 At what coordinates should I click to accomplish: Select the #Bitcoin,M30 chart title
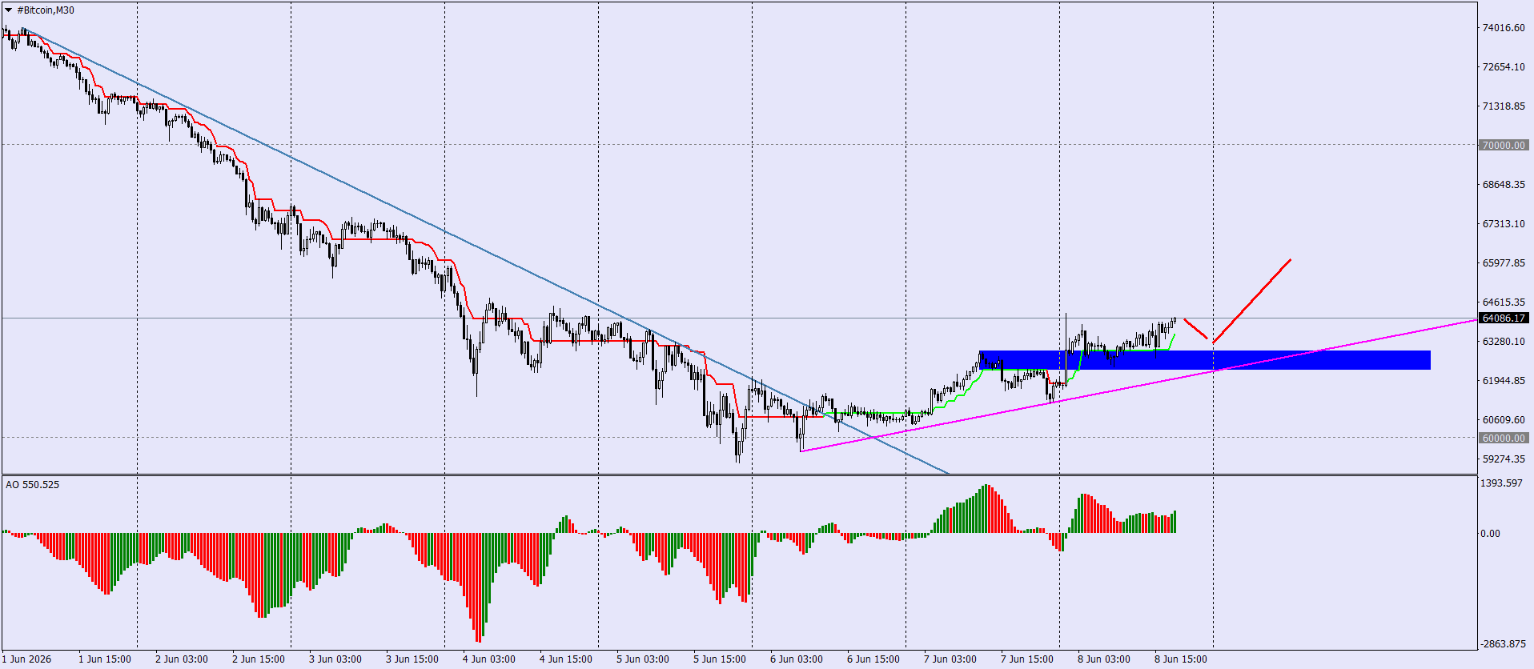pyautogui.click(x=46, y=10)
